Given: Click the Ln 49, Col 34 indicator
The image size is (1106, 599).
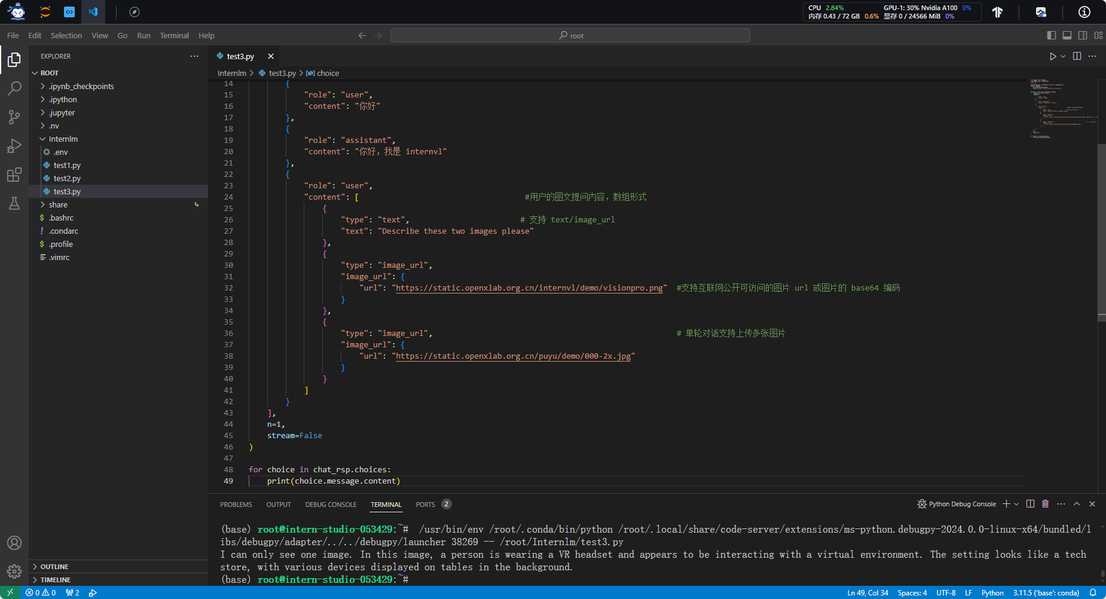Looking at the screenshot, I should (867, 593).
